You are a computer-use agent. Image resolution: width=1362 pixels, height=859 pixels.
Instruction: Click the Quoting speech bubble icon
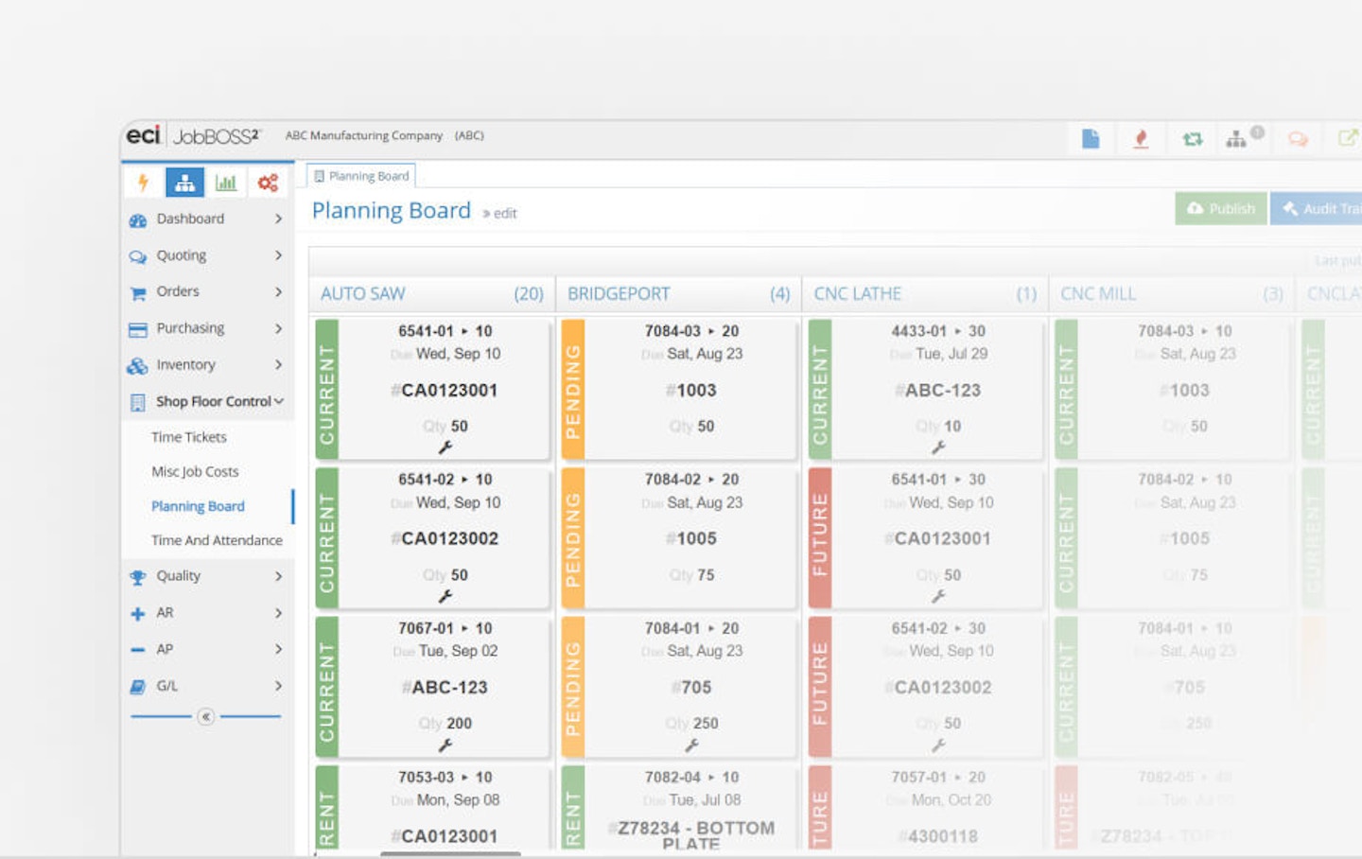(x=138, y=256)
